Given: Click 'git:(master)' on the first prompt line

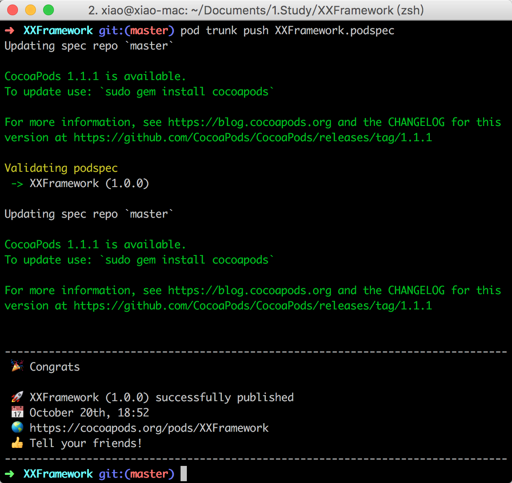Looking at the screenshot, I should pyautogui.click(x=137, y=31).
